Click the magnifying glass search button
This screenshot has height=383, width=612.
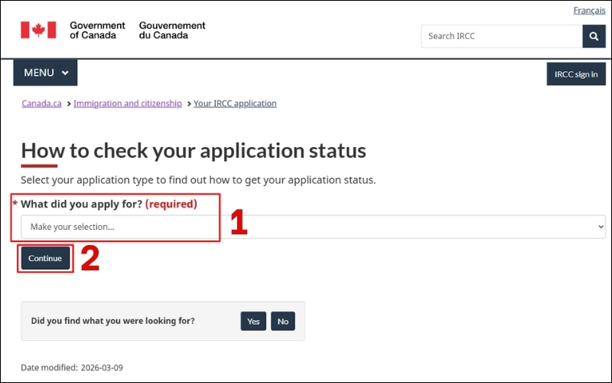(x=594, y=36)
